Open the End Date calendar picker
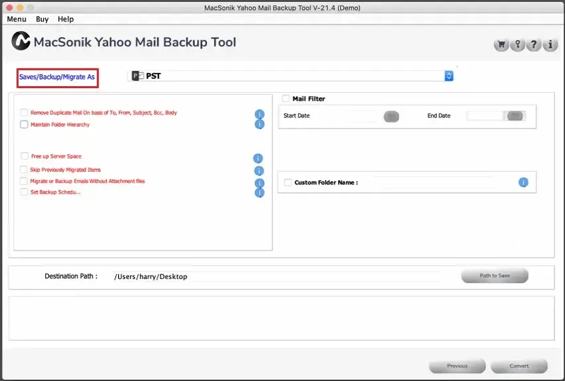 515,115
